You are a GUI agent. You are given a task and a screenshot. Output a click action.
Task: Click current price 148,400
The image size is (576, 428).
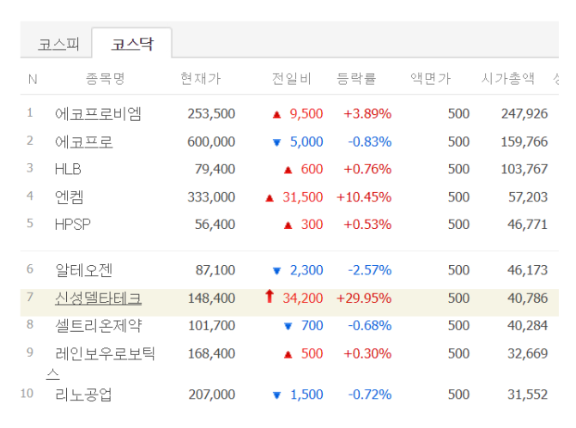coord(211,298)
